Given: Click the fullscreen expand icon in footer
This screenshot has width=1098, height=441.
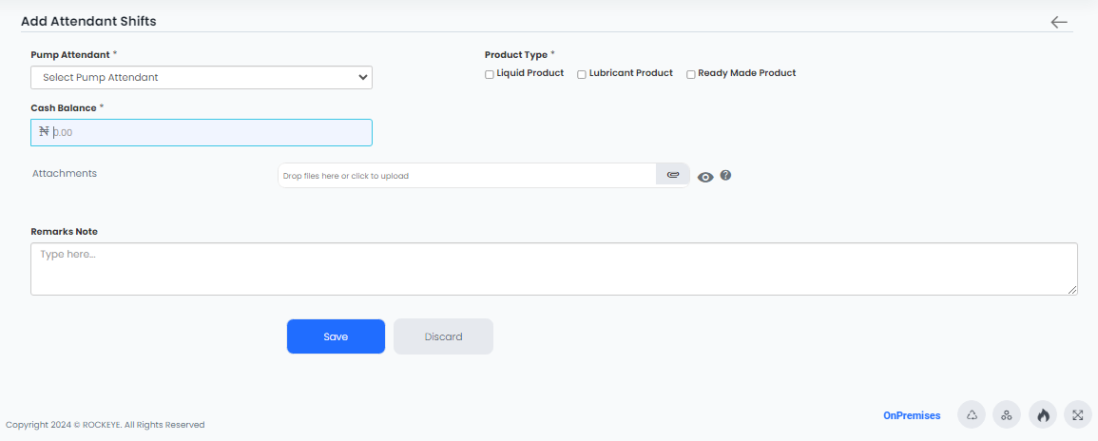Looking at the screenshot, I should pos(1078,415).
